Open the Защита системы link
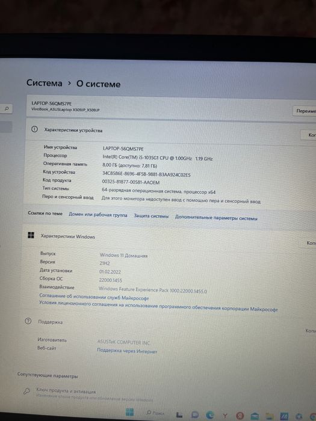316x421 pixels. click(x=151, y=216)
